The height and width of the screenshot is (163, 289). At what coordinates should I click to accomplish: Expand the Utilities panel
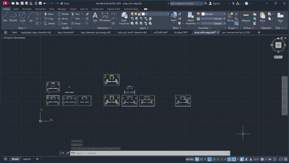(248, 28)
